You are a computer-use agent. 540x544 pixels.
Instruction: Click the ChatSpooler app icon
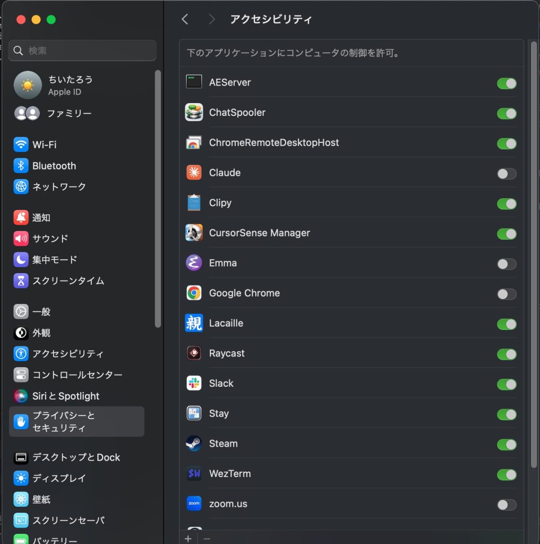point(194,113)
